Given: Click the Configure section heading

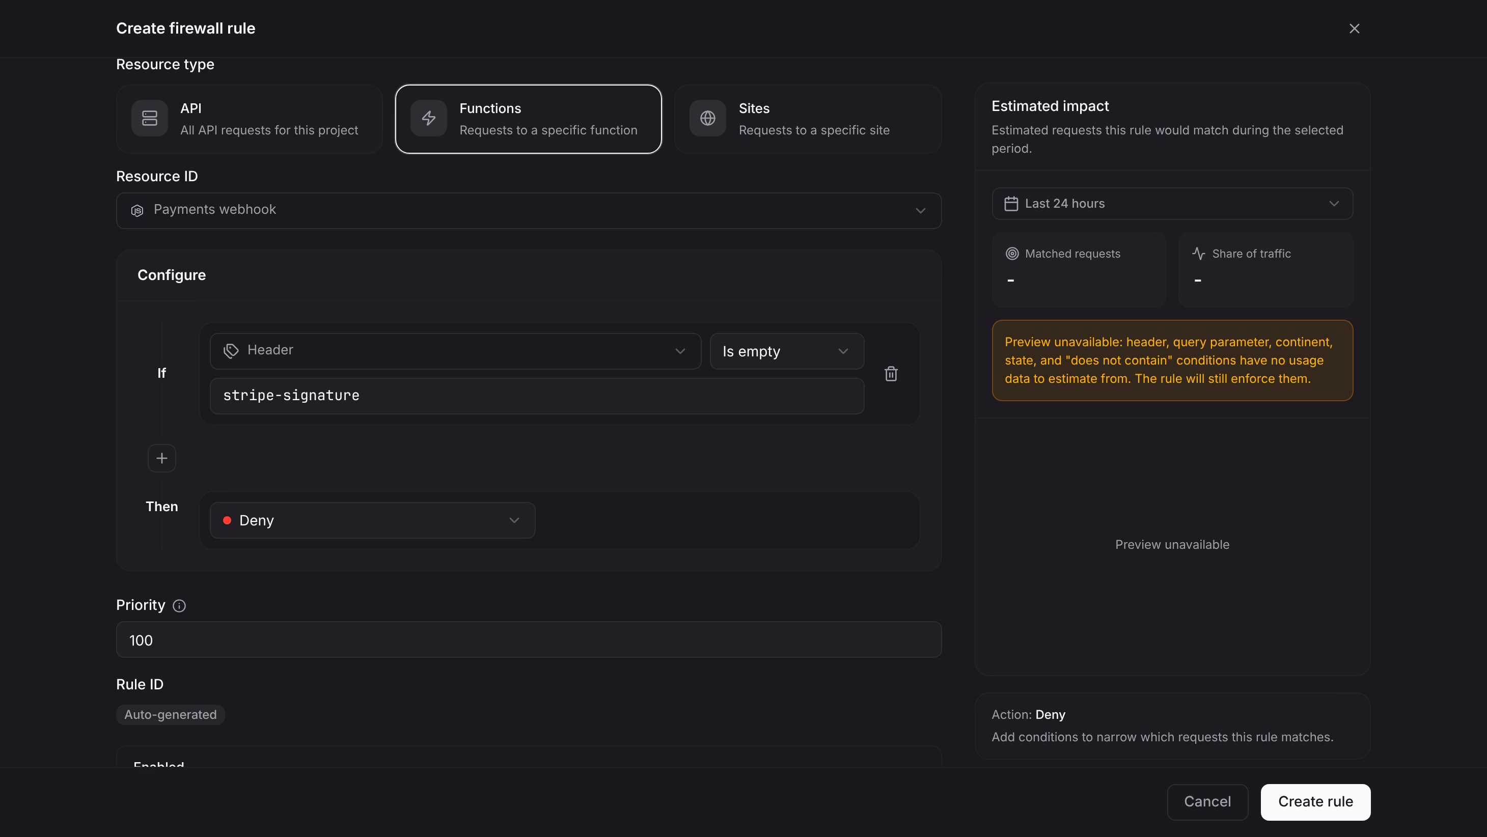Looking at the screenshot, I should (x=172, y=275).
